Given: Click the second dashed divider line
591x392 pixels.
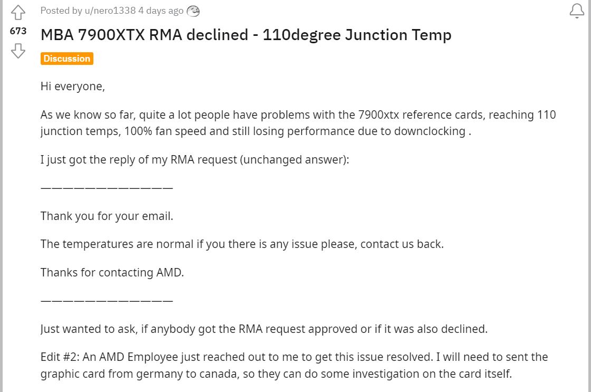Looking at the screenshot, I should pos(107,300).
